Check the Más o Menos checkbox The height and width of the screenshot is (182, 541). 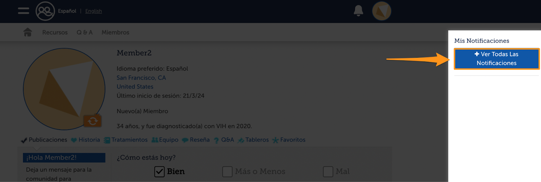227,172
